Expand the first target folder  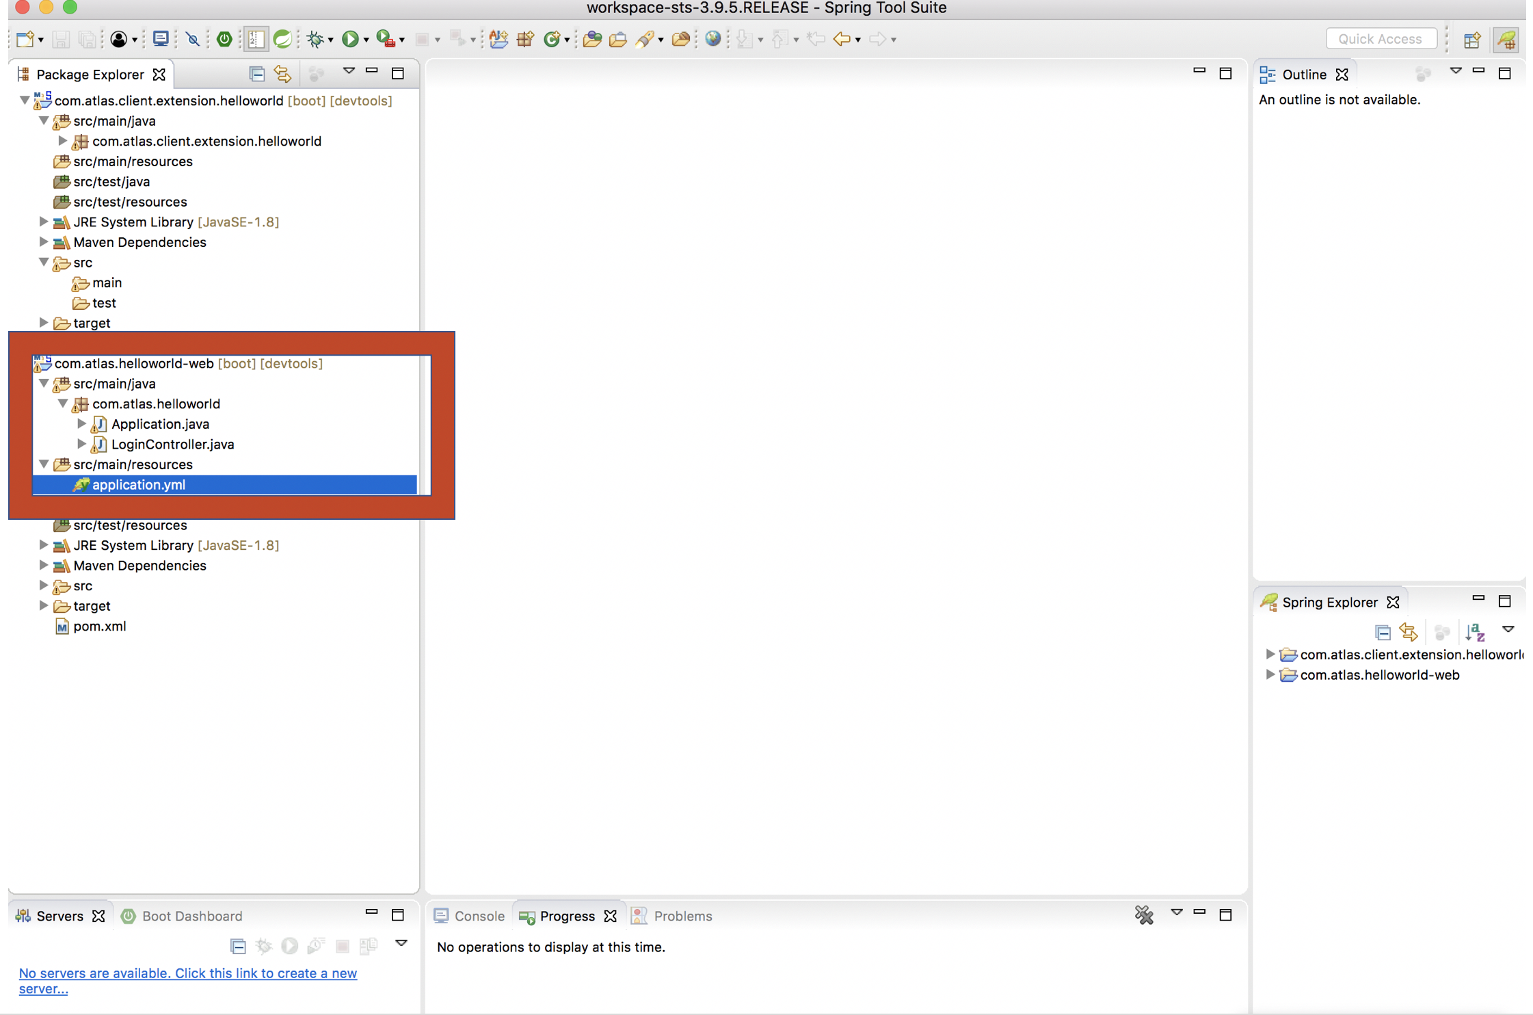pyautogui.click(x=43, y=323)
